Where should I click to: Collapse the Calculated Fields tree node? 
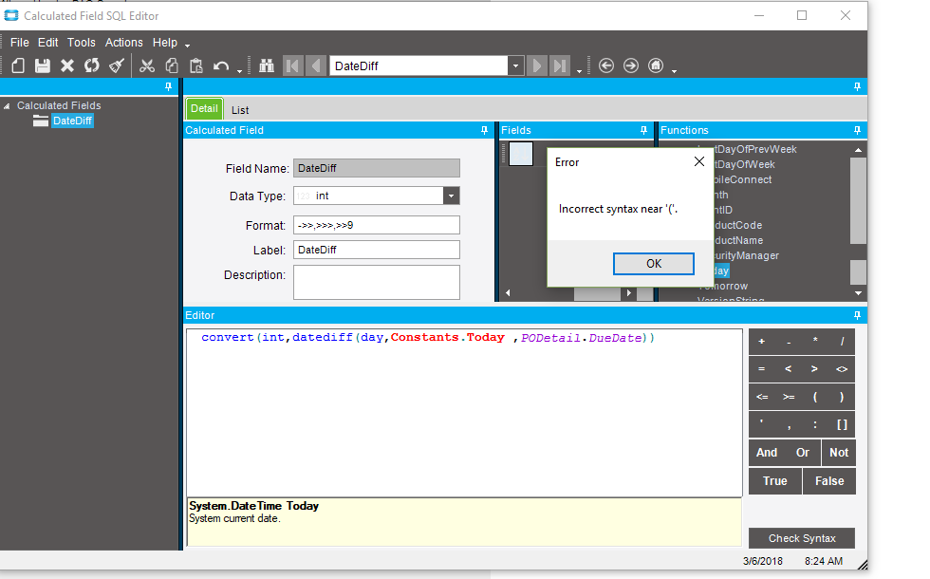point(7,106)
